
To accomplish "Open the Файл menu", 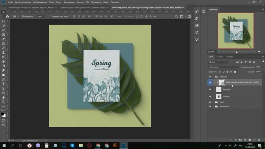I will click(x=10, y=2).
